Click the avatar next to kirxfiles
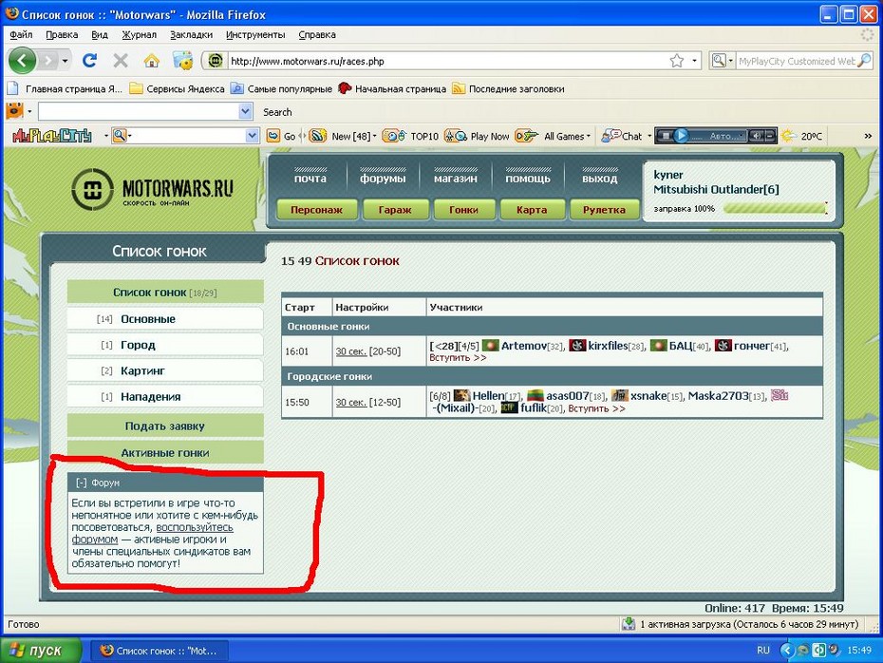Image resolution: width=883 pixels, height=663 pixels. click(577, 346)
